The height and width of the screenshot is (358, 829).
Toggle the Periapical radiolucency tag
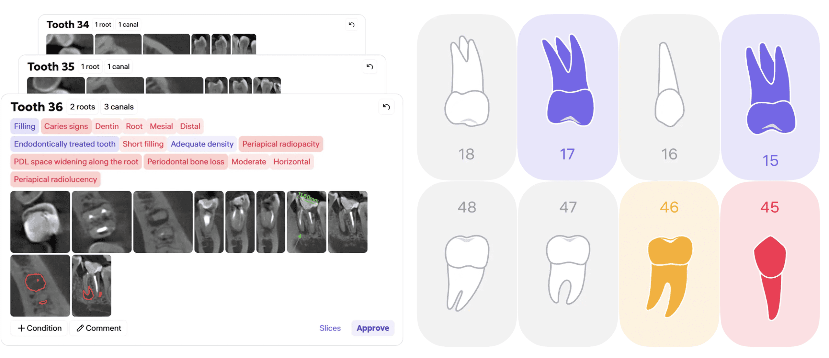[55, 179]
